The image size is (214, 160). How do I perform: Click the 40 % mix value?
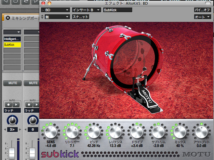click(x=180, y=146)
